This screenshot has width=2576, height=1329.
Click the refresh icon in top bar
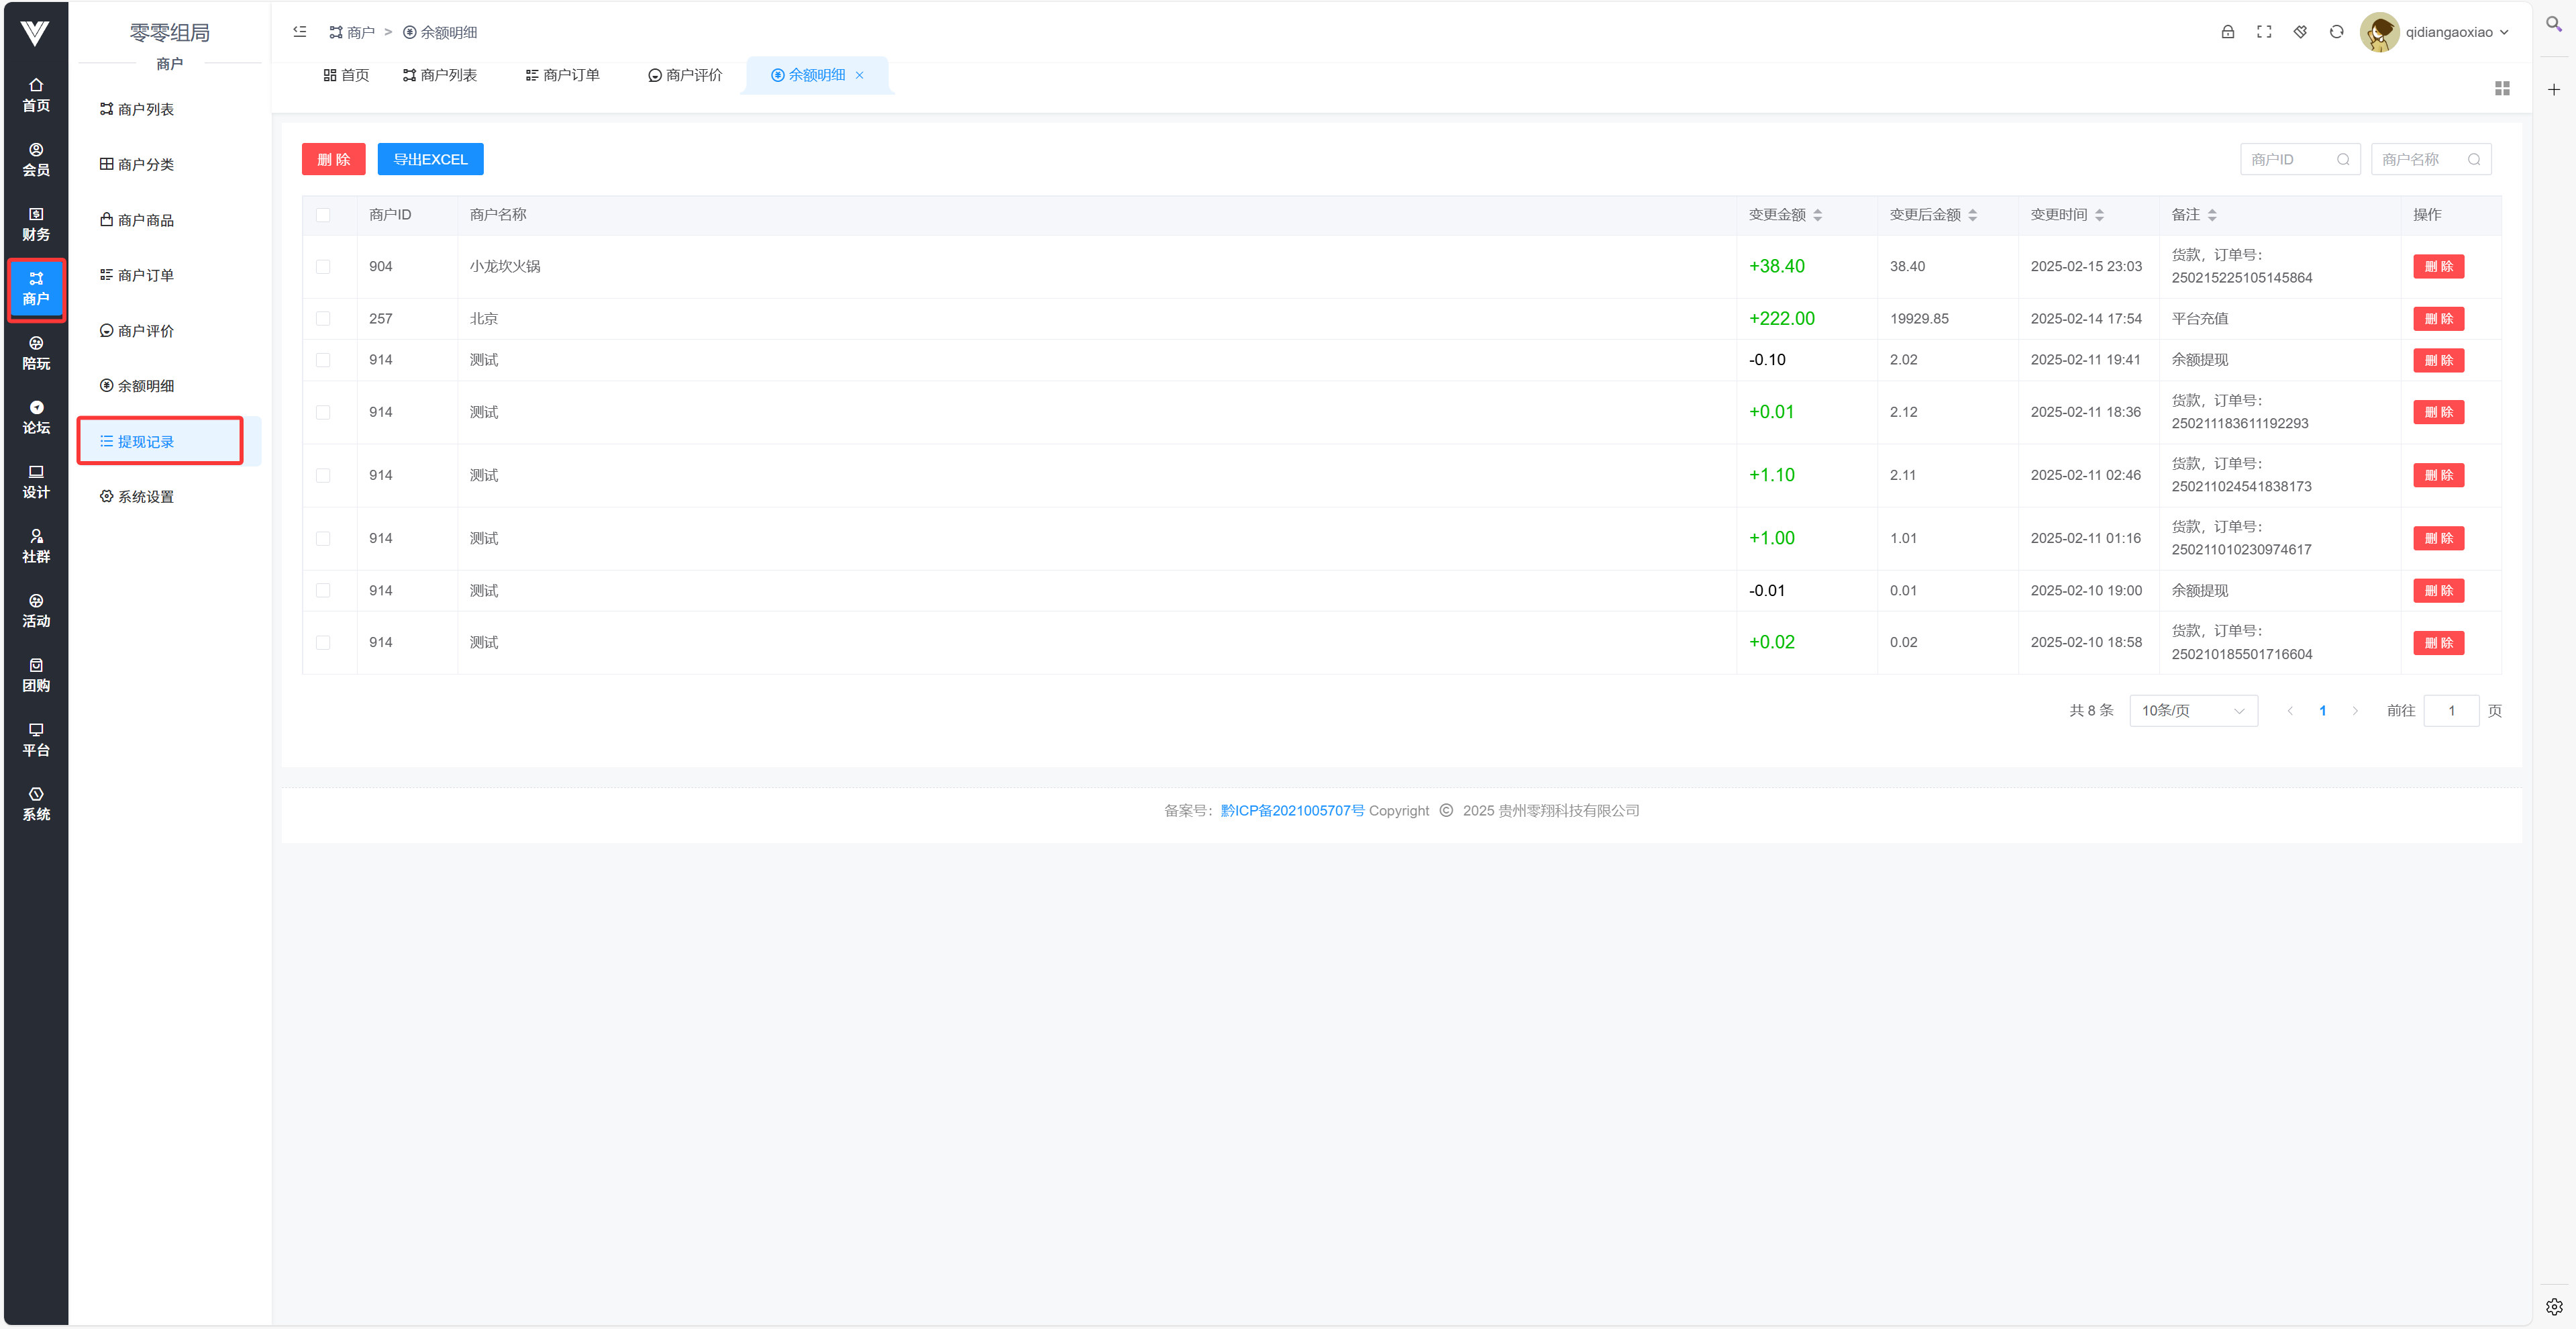(2336, 32)
